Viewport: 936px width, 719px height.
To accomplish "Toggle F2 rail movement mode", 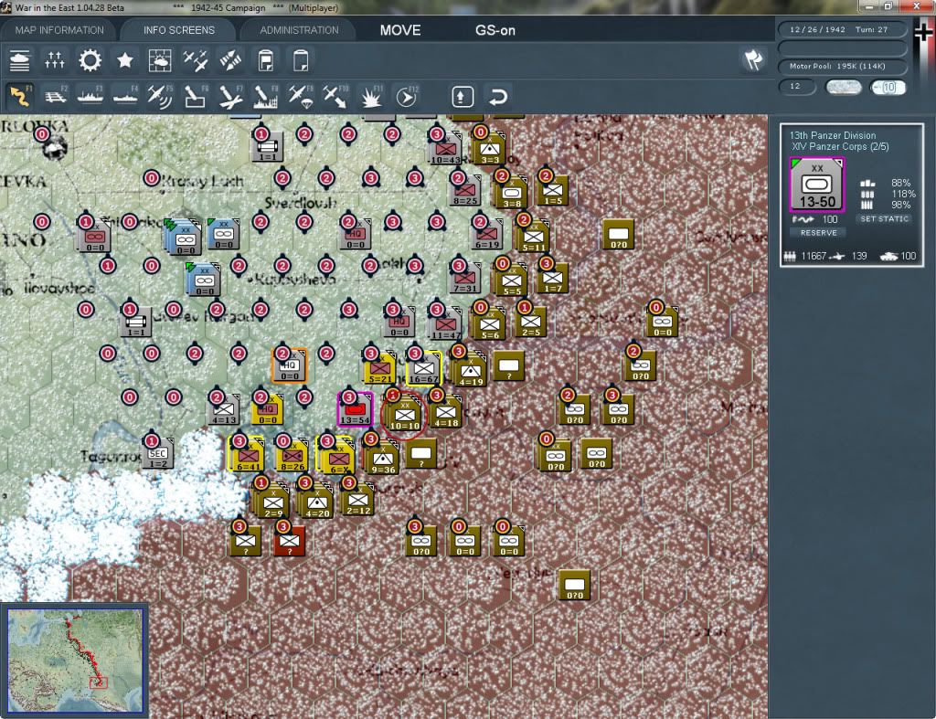I will pyautogui.click(x=56, y=96).
